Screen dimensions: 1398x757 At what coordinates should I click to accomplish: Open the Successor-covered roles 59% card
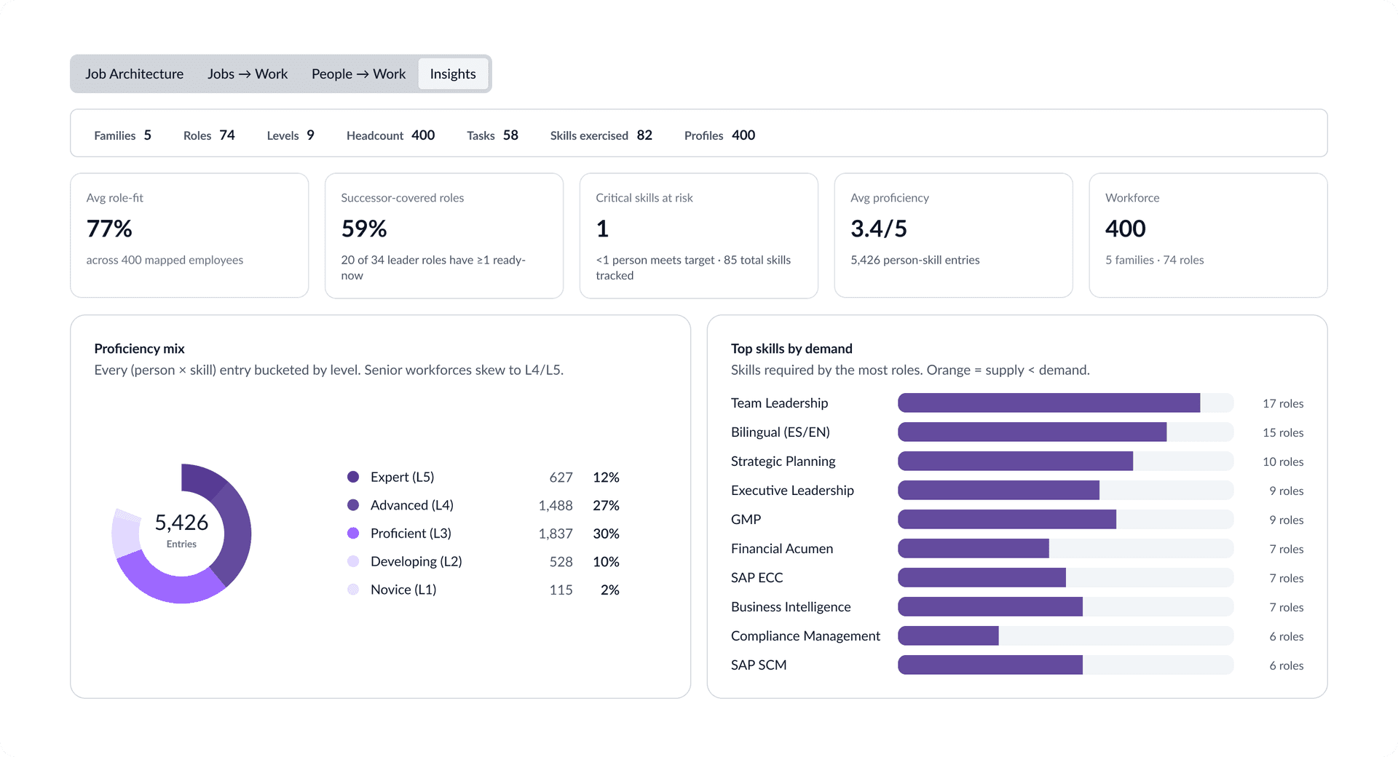[x=444, y=235]
